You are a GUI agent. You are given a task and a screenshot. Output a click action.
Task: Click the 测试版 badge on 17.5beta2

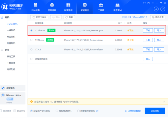point(51,30)
